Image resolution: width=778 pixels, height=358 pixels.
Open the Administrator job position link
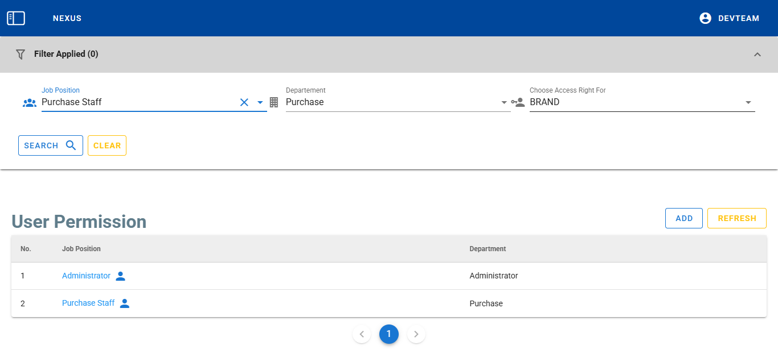86,276
